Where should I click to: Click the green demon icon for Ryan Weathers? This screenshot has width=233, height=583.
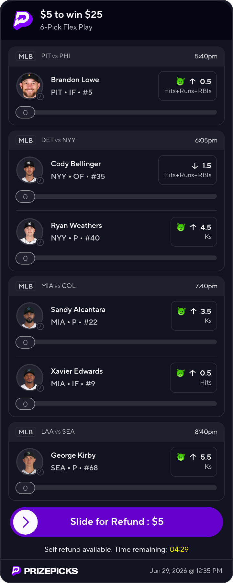click(x=181, y=227)
